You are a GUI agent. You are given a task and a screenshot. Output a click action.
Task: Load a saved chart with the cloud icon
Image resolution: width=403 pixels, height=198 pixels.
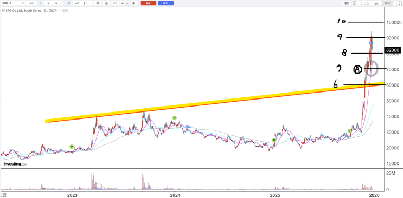(367, 3)
